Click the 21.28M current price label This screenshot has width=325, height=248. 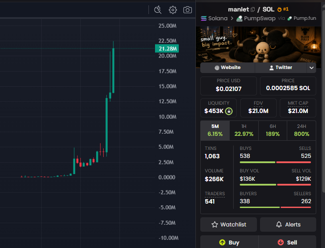click(x=167, y=48)
